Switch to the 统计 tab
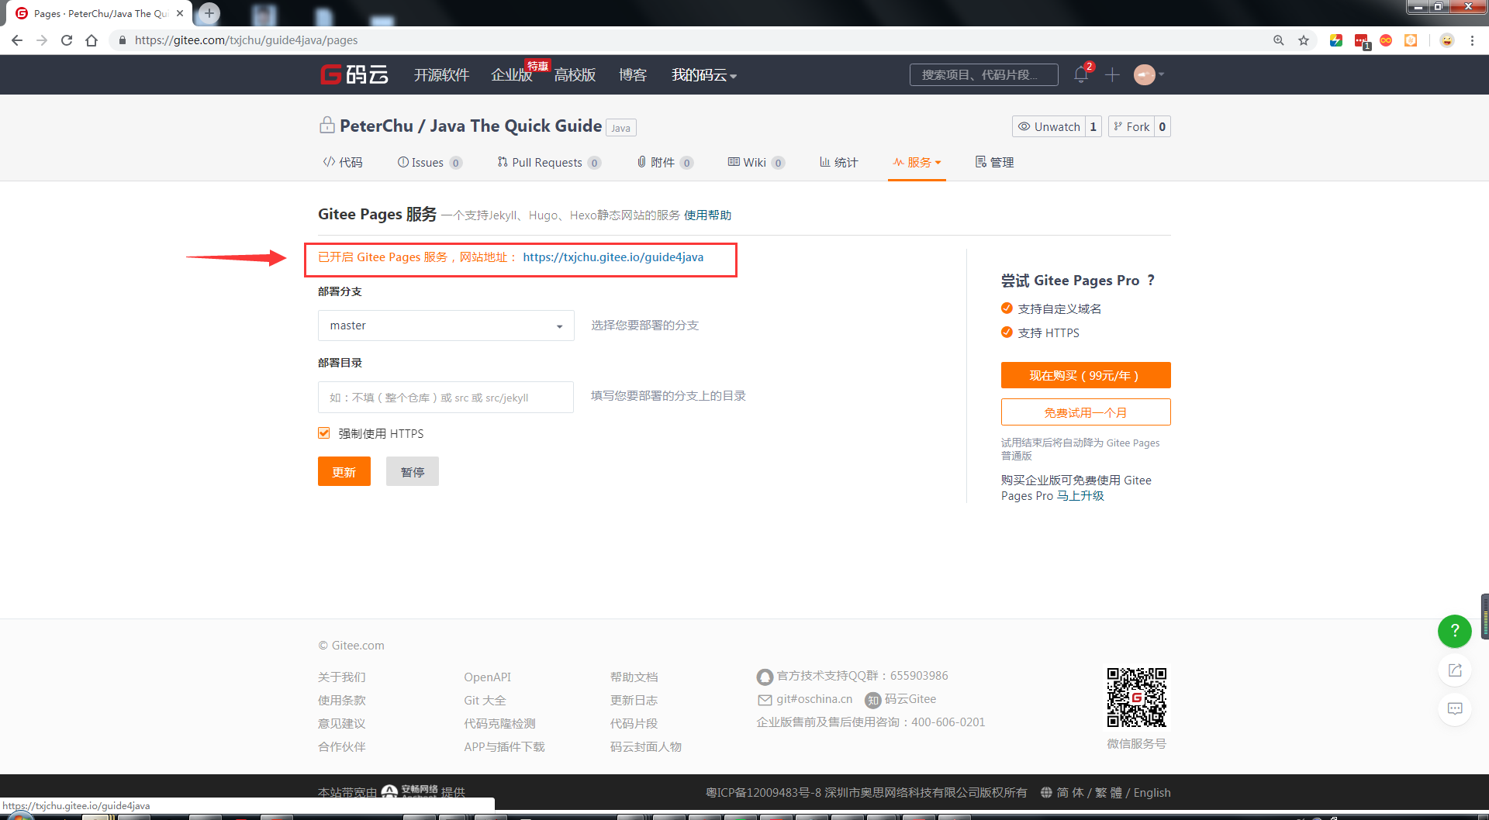The image size is (1489, 820). (838, 162)
